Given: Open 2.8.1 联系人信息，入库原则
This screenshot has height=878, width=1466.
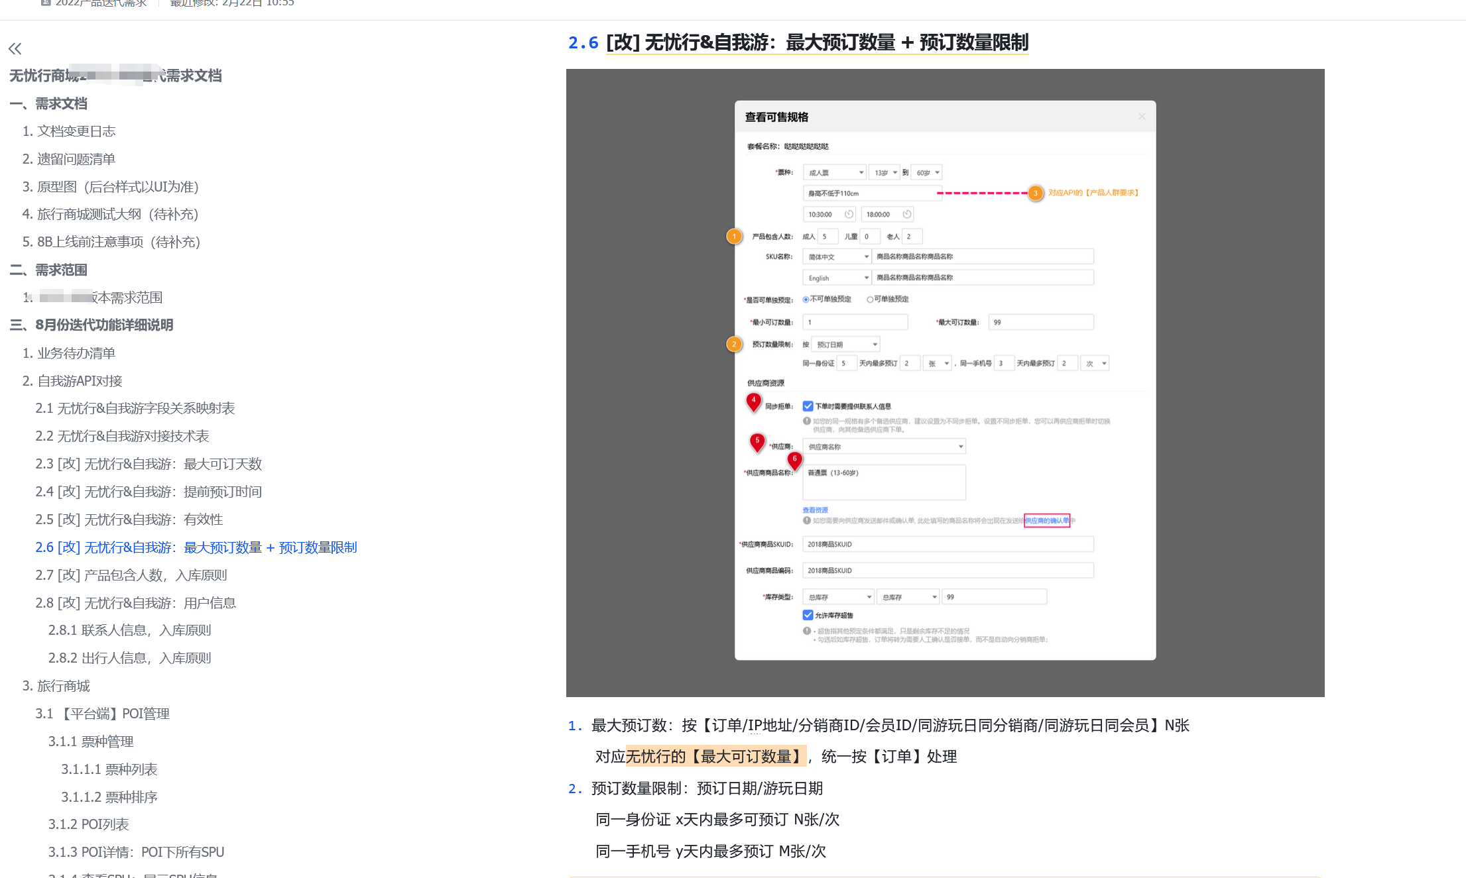Looking at the screenshot, I should 129,630.
